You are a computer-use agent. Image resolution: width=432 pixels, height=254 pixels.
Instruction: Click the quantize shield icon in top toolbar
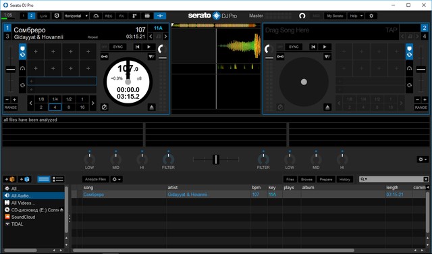(57, 16)
